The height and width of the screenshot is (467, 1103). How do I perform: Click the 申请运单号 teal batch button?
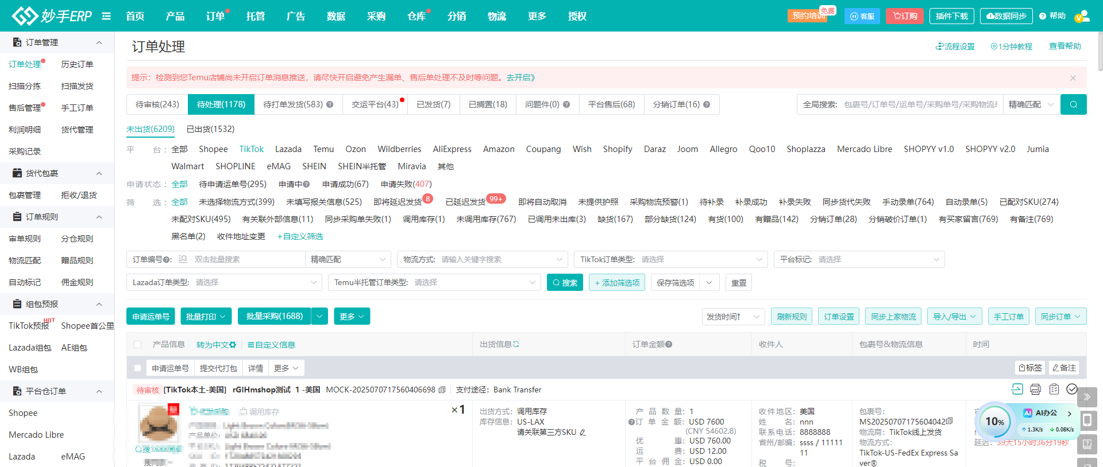(x=151, y=317)
